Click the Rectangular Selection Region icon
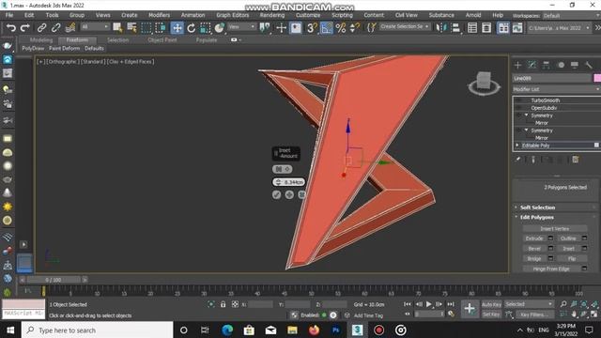 pyautogui.click(x=146, y=27)
